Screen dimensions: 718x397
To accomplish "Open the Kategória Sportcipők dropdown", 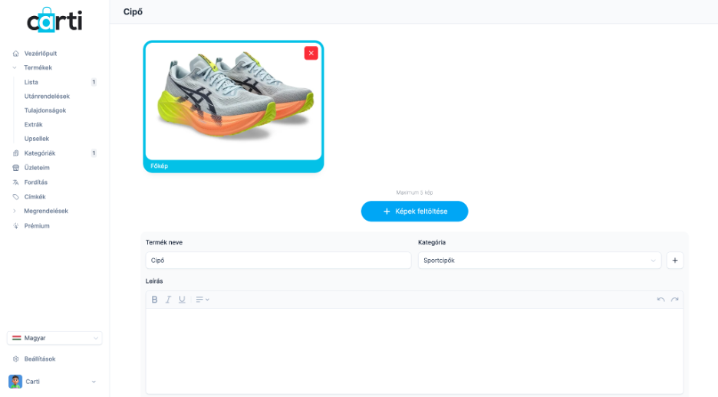I will [x=539, y=261].
